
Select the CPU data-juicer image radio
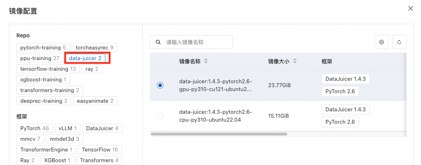[160, 116]
